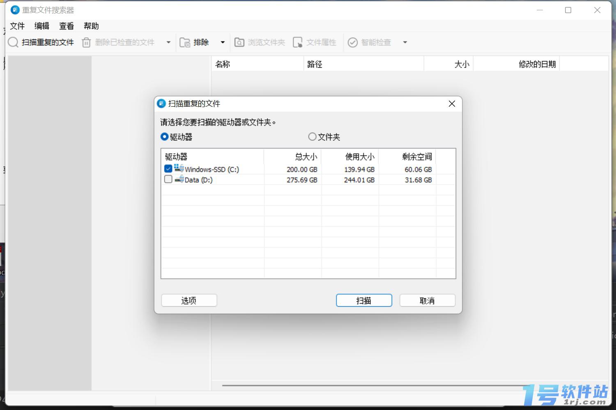Select the Windows-SSD (C:) row label

click(x=212, y=169)
